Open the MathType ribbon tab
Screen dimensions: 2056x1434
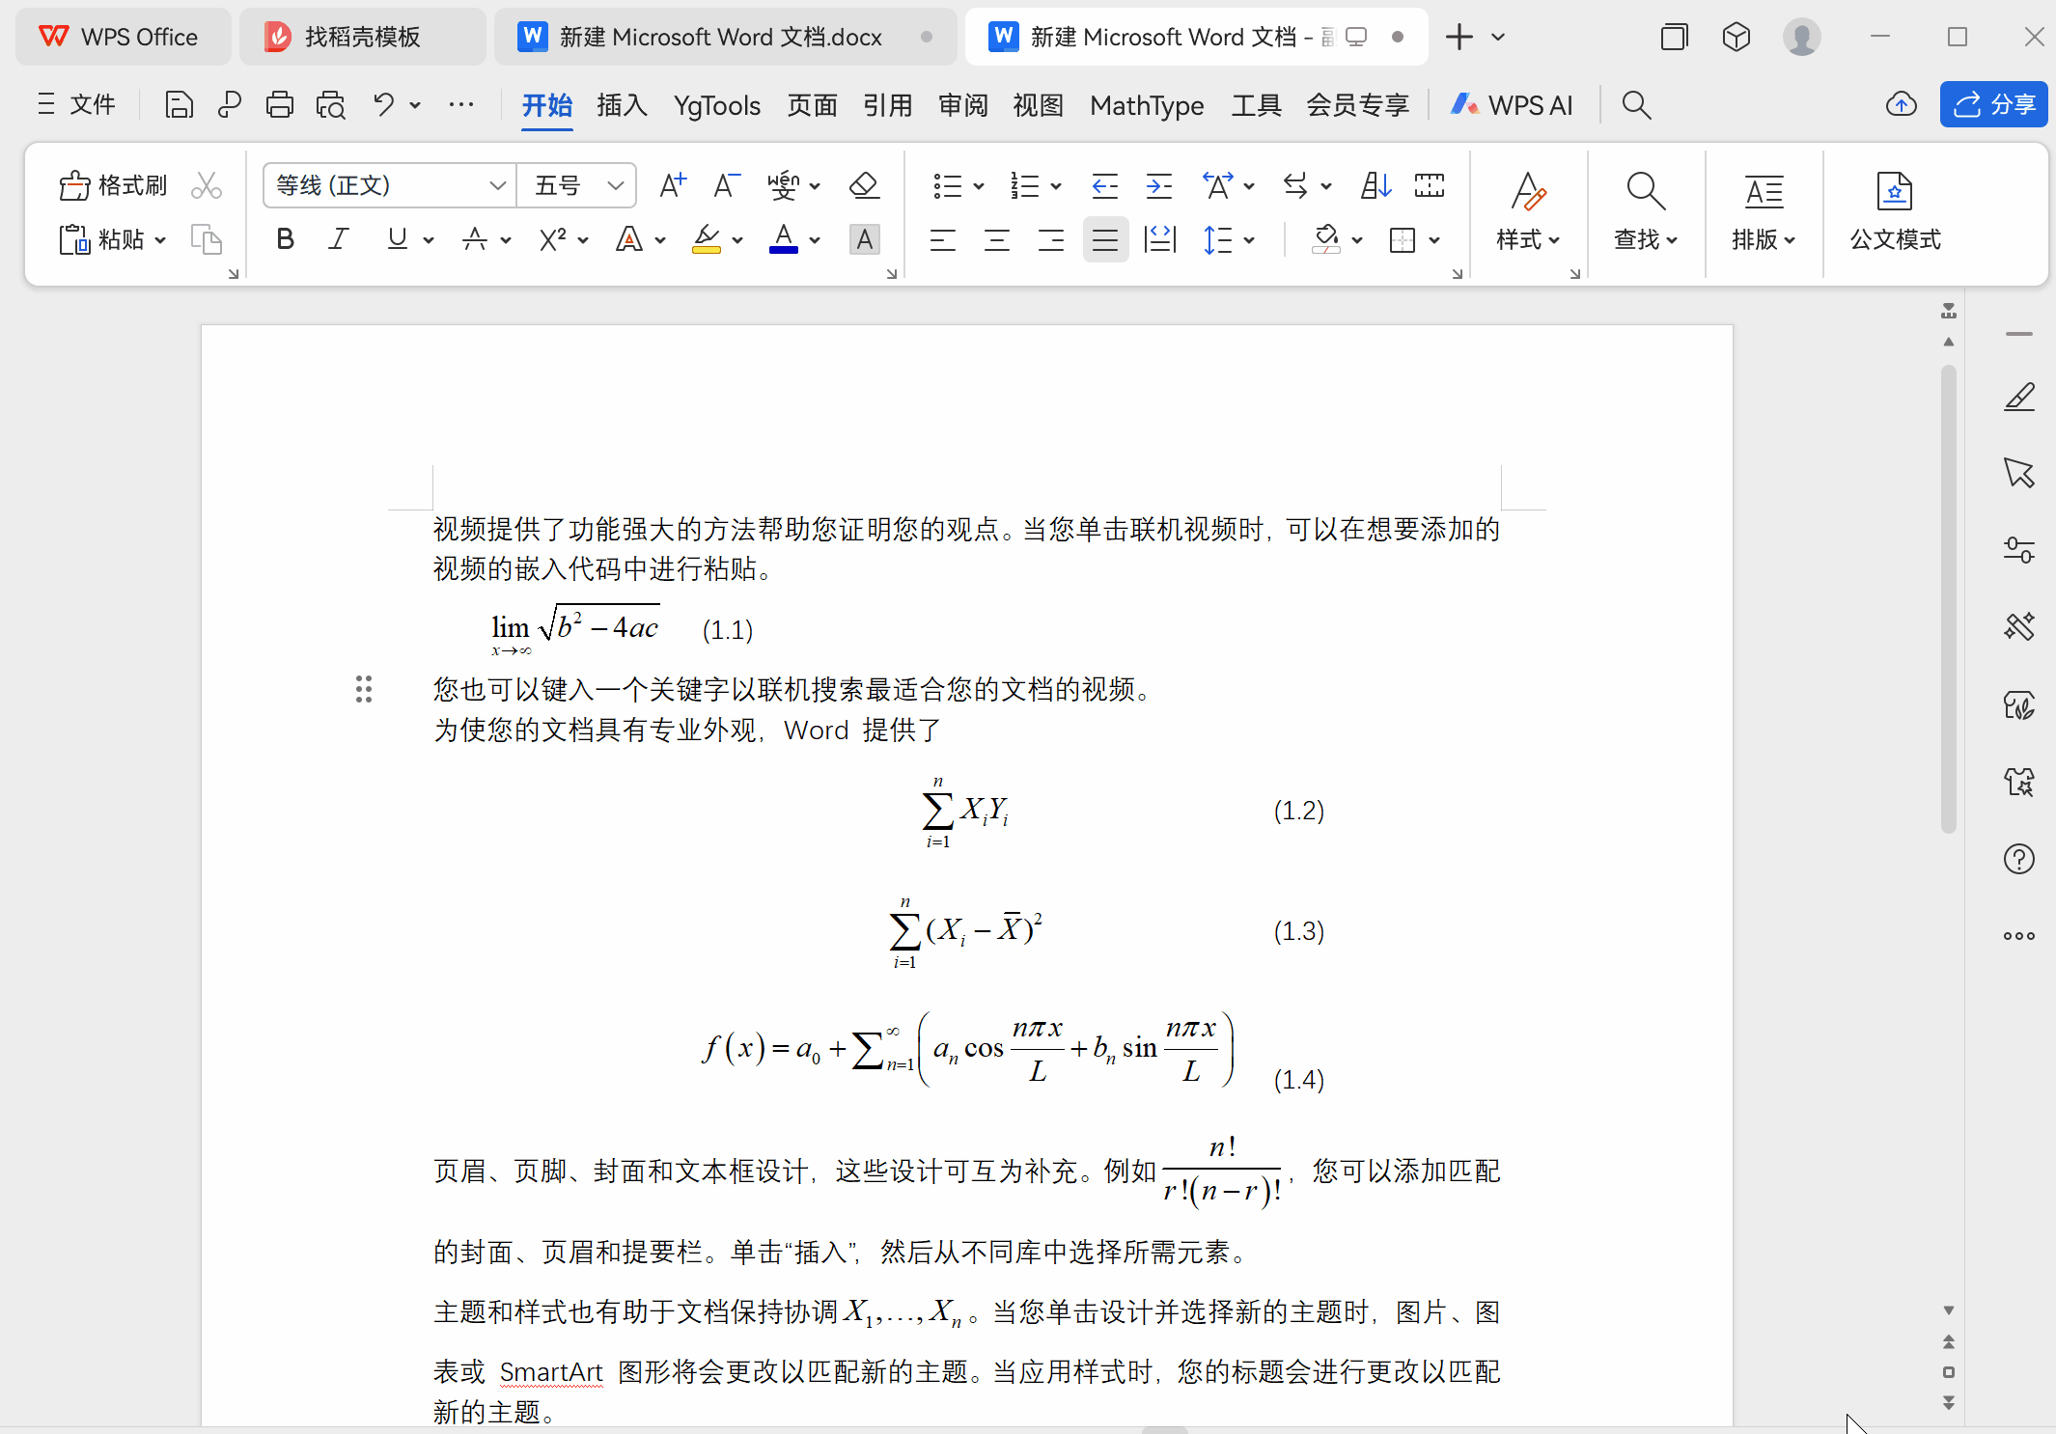[x=1147, y=104]
